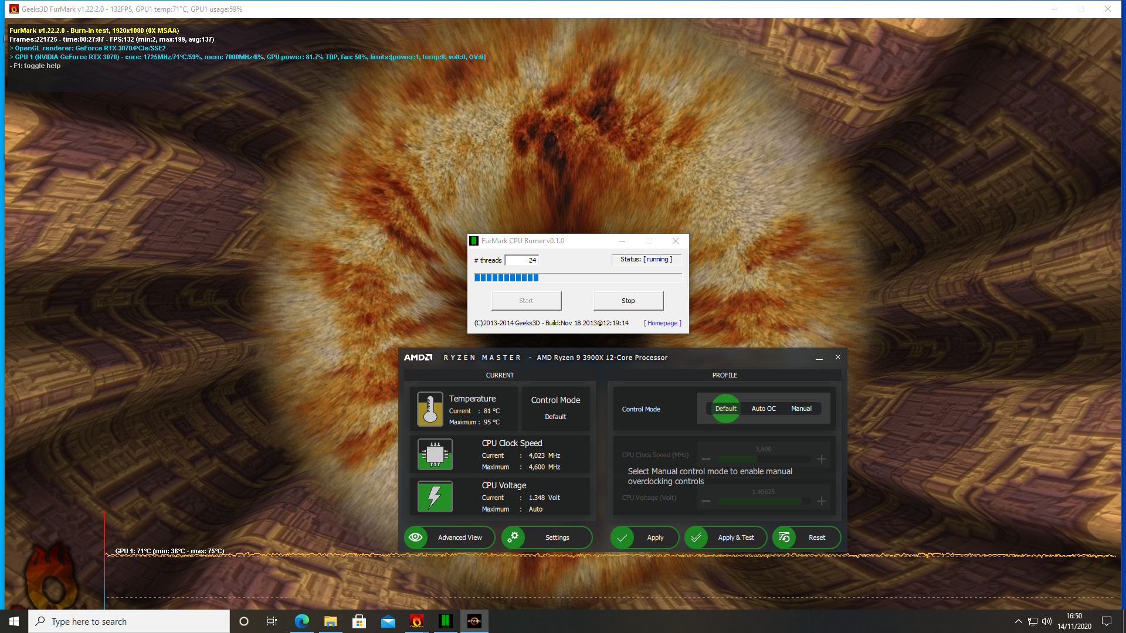Select the Manual control mode option

(x=801, y=408)
